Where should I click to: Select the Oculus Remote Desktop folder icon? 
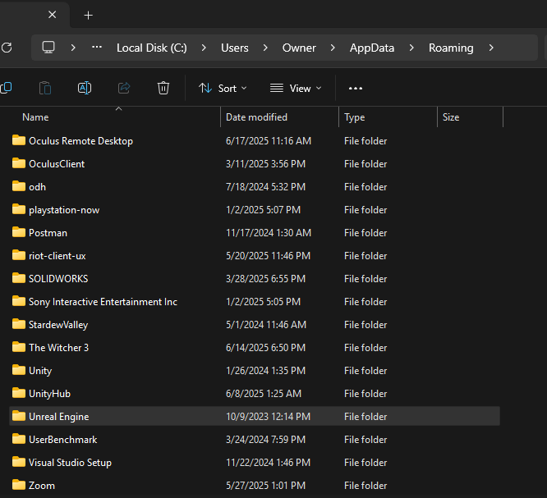[19, 140]
